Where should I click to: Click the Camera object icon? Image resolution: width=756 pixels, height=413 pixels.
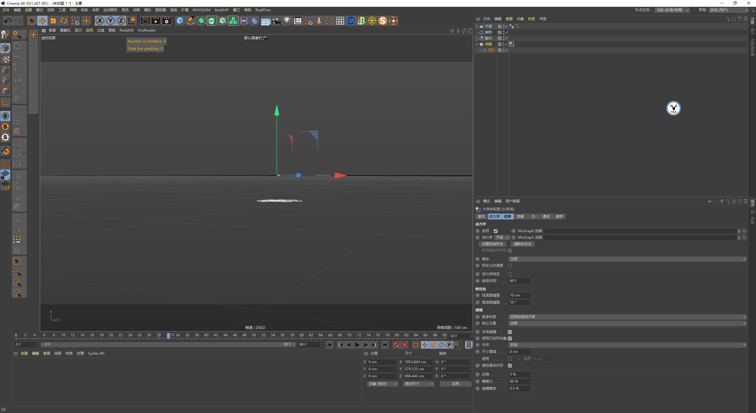(276, 21)
